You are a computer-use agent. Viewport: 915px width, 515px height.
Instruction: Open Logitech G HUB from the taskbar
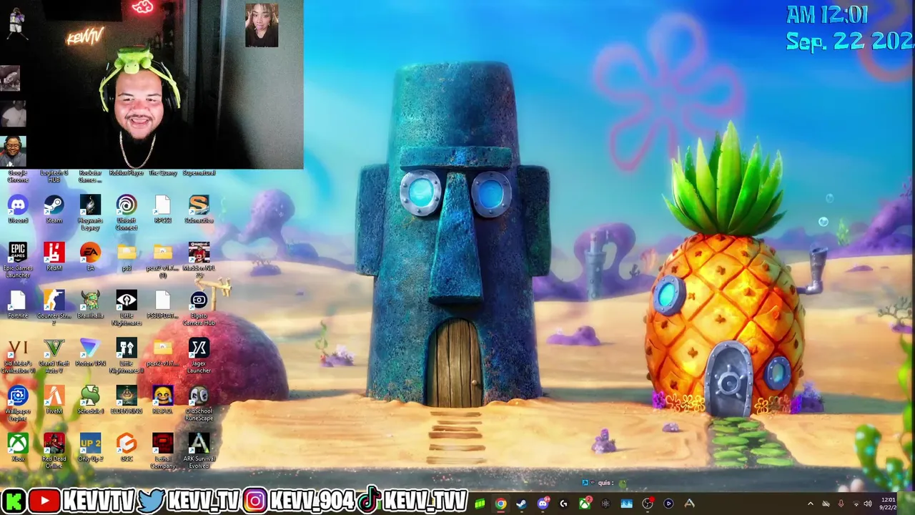click(x=563, y=504)
